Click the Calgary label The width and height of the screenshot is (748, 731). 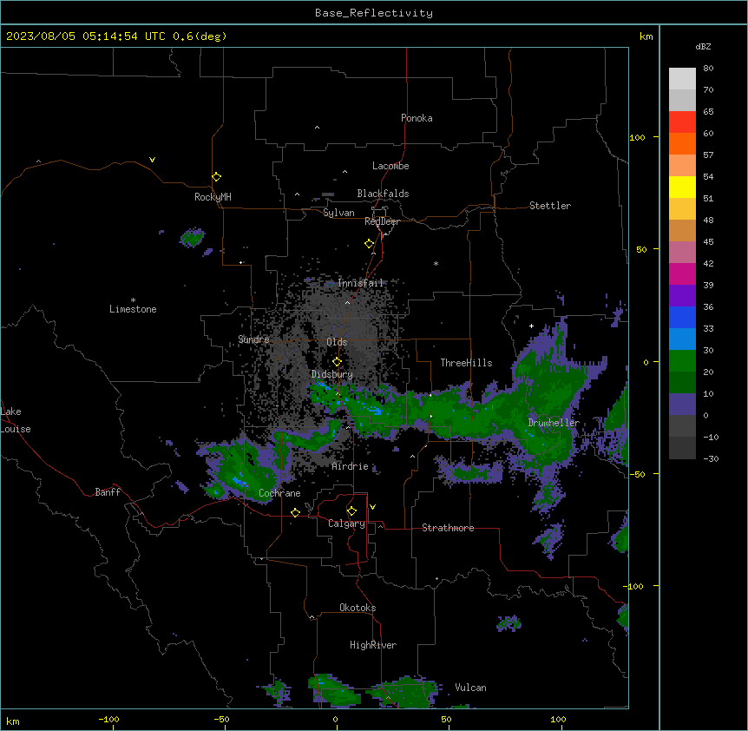346,524
